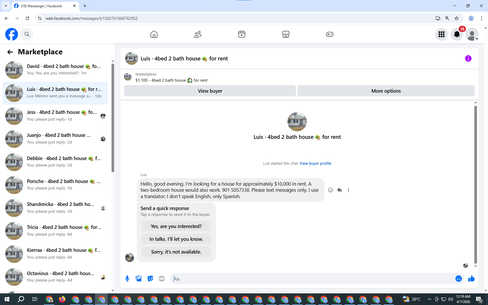Open the Shandreicka conversation
The image size is (488, 305).
[55, 208]
